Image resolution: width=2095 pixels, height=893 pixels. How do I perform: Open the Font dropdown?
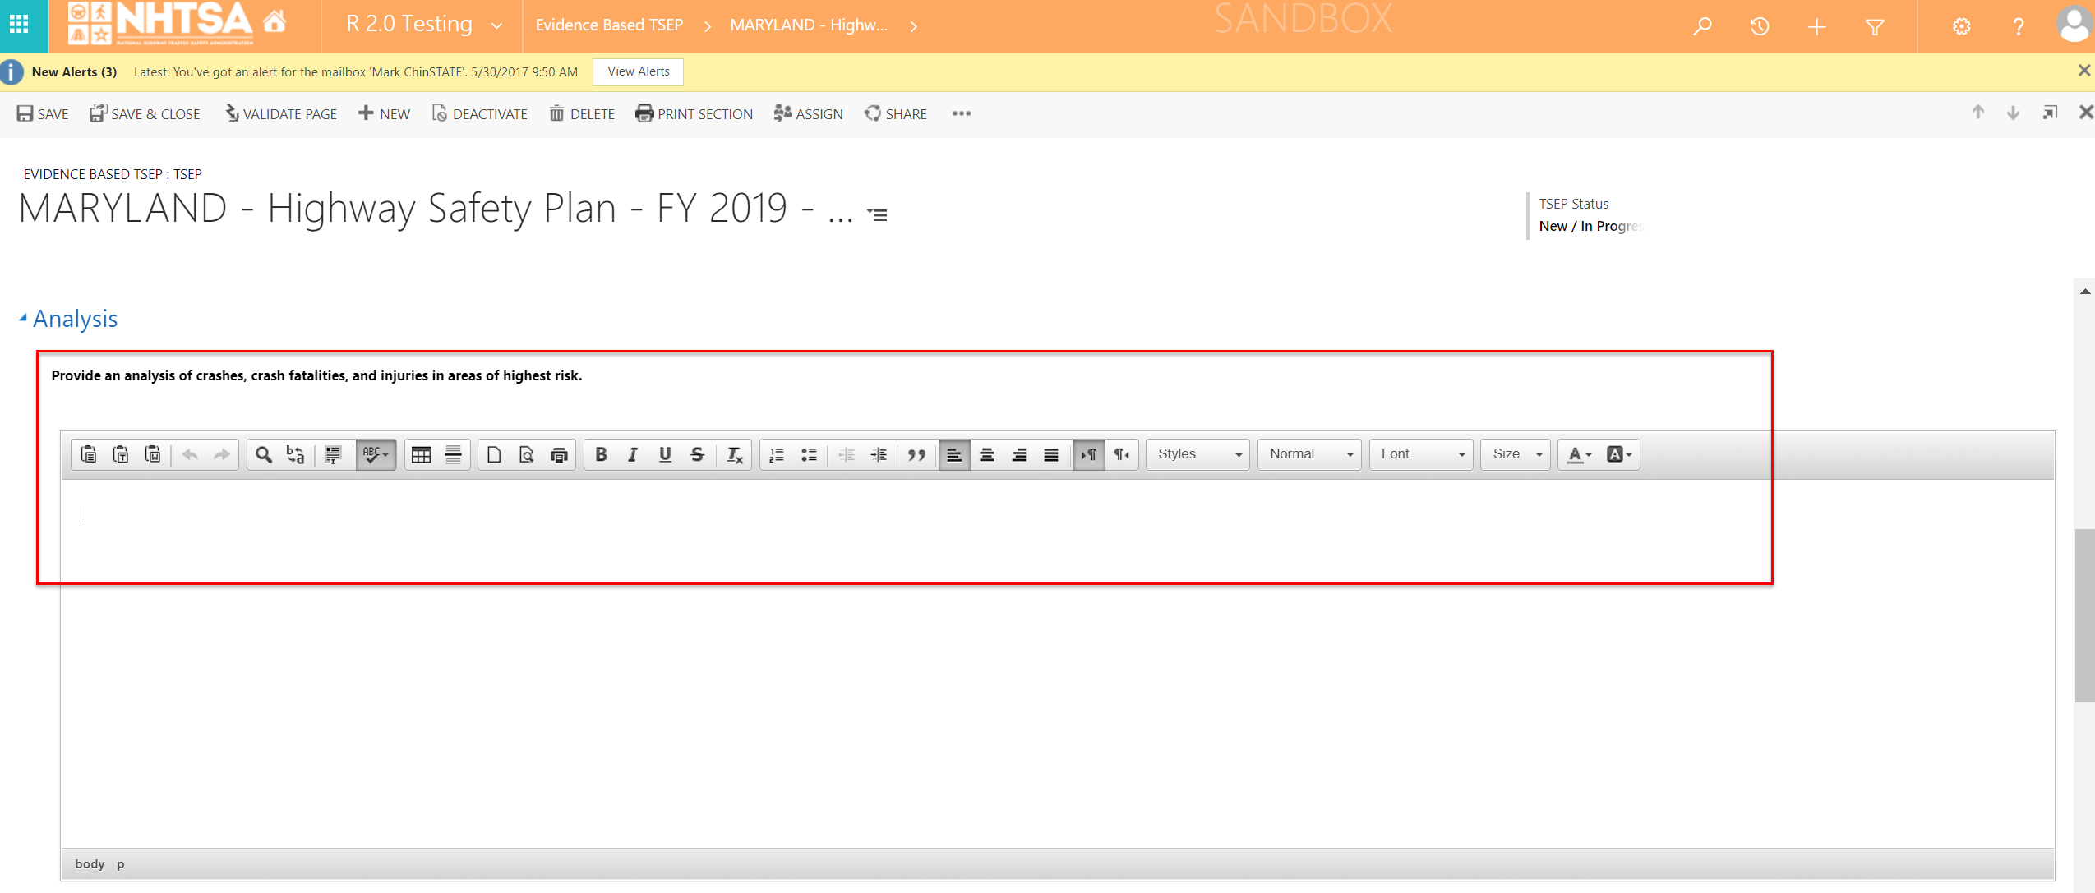coord(1422,454)
